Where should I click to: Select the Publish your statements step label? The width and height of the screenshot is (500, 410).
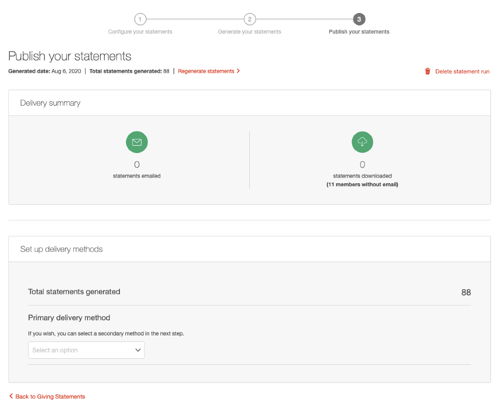coord(358,31)
